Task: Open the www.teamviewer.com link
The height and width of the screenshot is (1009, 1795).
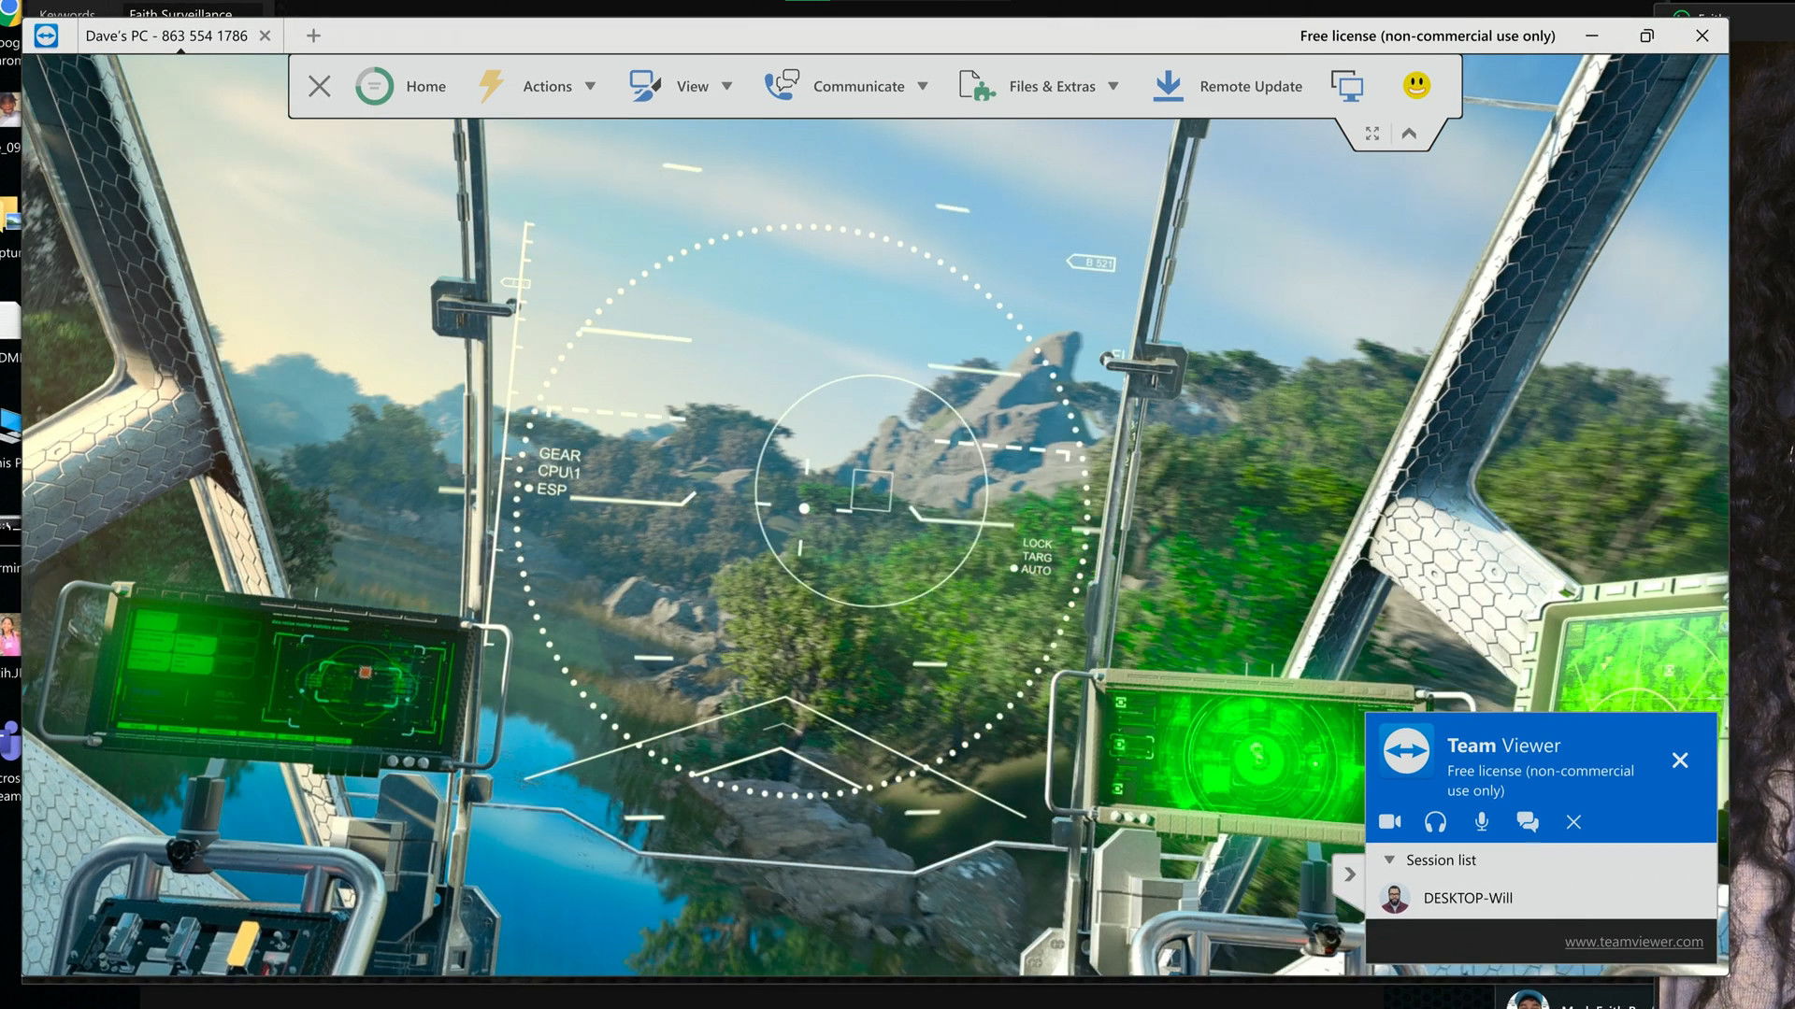Action: 1633,942
